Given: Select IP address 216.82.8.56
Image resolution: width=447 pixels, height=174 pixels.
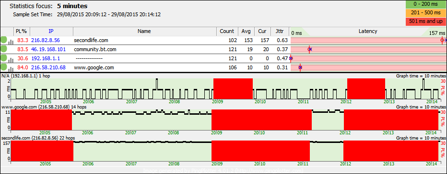Looking at the screenshot, I should 46,40.
